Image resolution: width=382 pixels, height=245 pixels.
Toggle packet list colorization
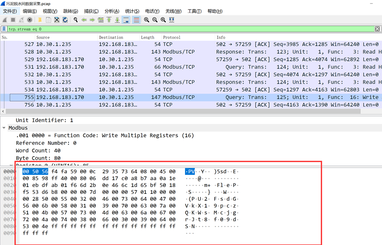(136, 20)
